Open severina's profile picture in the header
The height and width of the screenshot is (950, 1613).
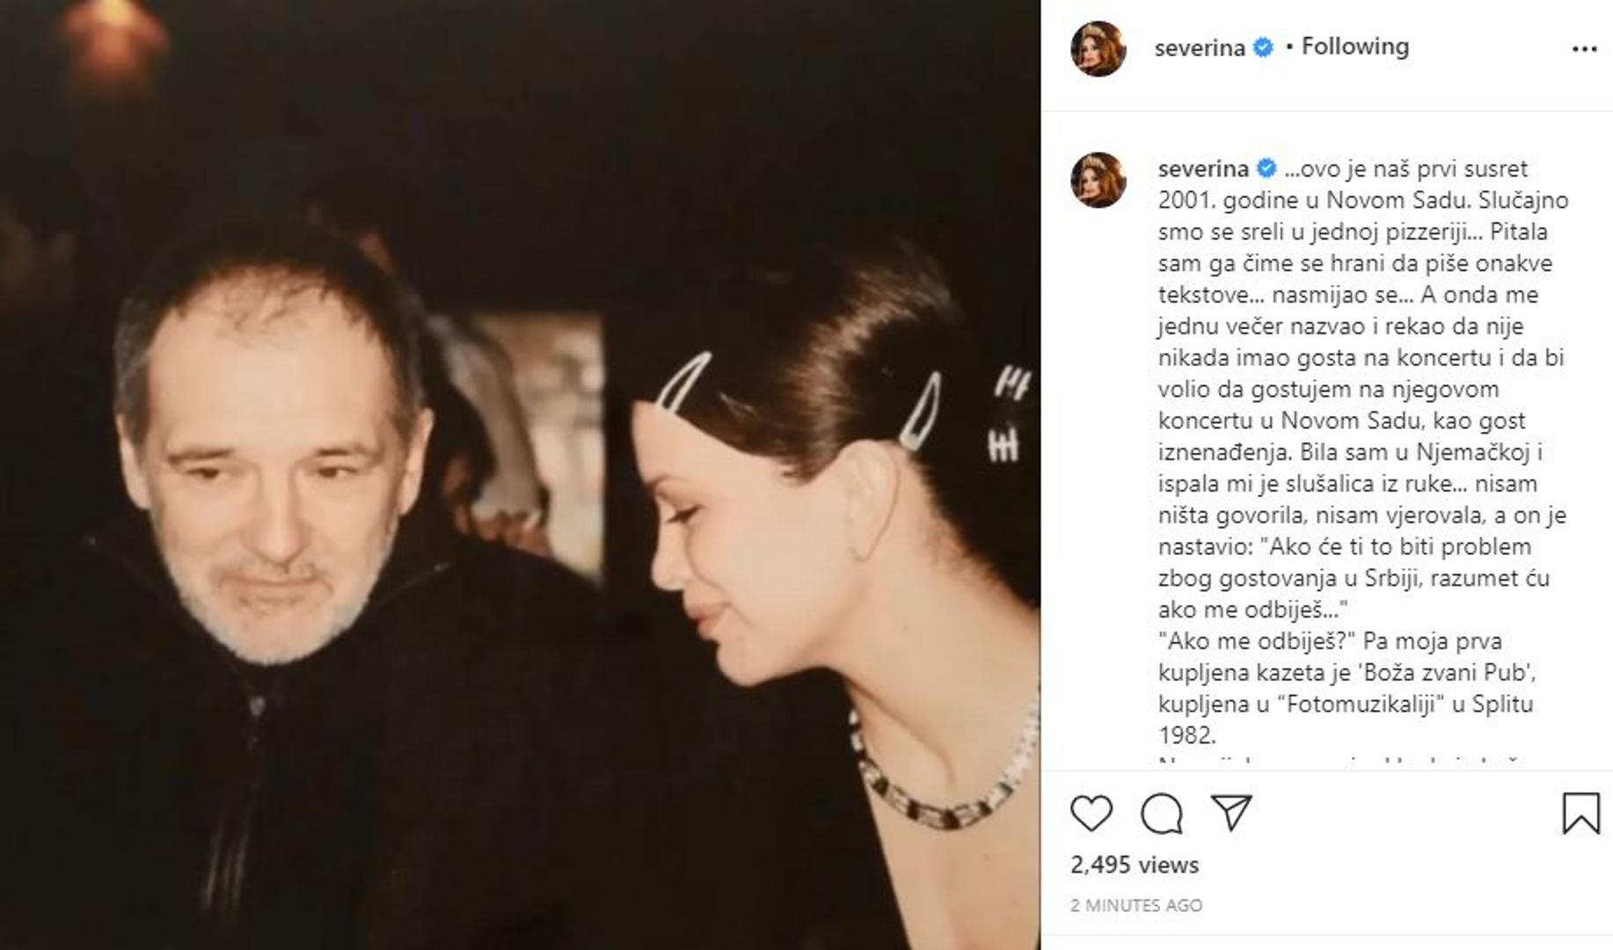coord(1098,48)
